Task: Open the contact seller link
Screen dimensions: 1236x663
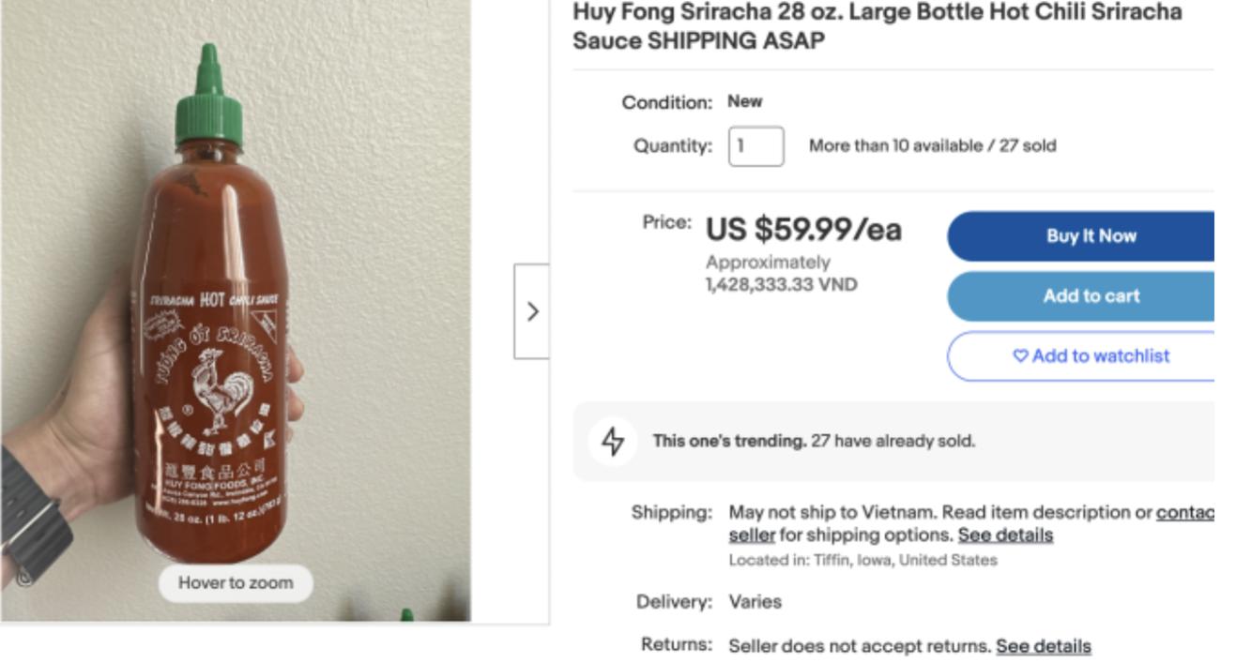Action: coord(1184,512)
